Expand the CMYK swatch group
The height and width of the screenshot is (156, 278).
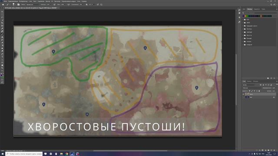tap(243, 23)
